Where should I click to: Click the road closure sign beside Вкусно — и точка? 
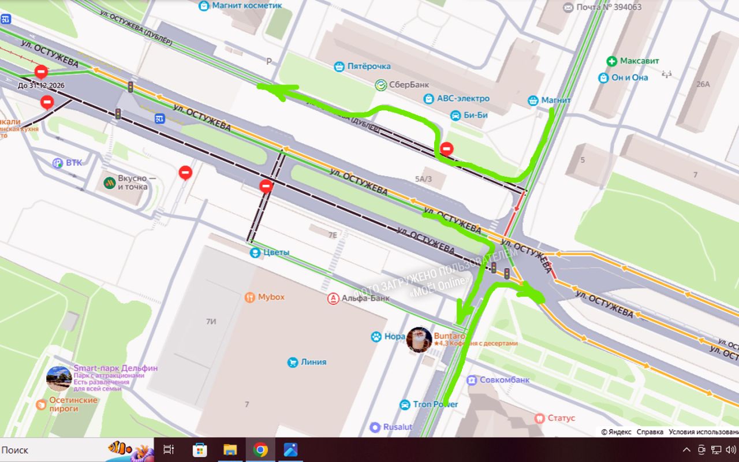(185, 172)
